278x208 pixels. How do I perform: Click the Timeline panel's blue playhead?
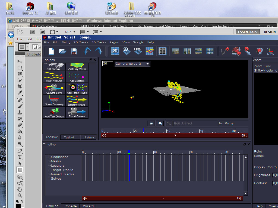point(129,165)
